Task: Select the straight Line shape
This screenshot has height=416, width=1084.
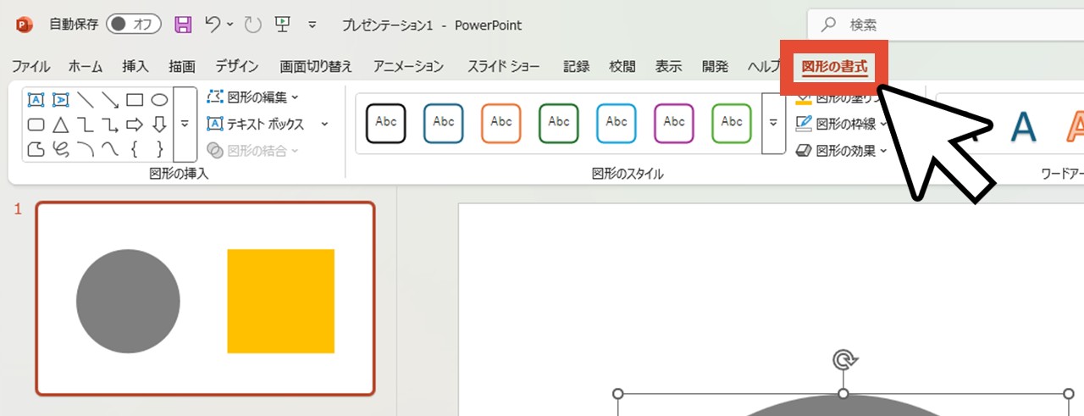Action: [x=86, y=100]
